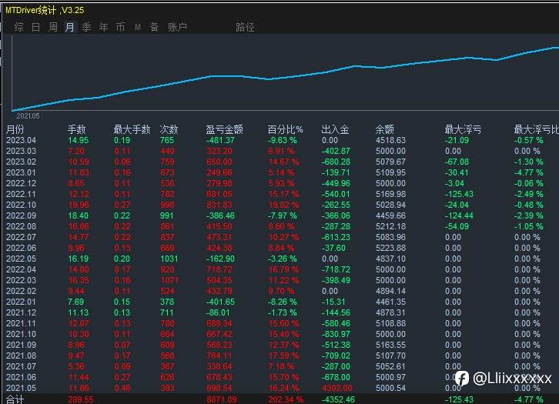Open the 日 daily statistics tab

35,27
